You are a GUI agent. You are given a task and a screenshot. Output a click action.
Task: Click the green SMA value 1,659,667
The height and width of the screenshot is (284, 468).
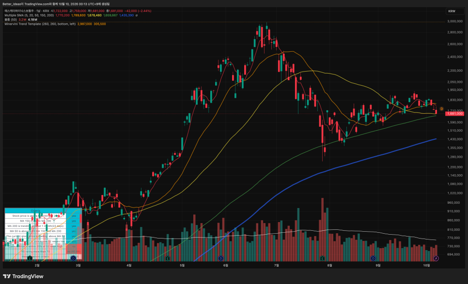coord(110,15)
